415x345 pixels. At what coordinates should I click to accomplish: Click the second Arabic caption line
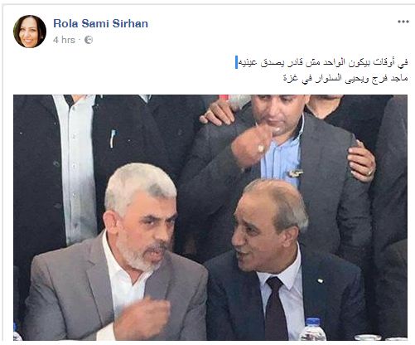point(345,78)
